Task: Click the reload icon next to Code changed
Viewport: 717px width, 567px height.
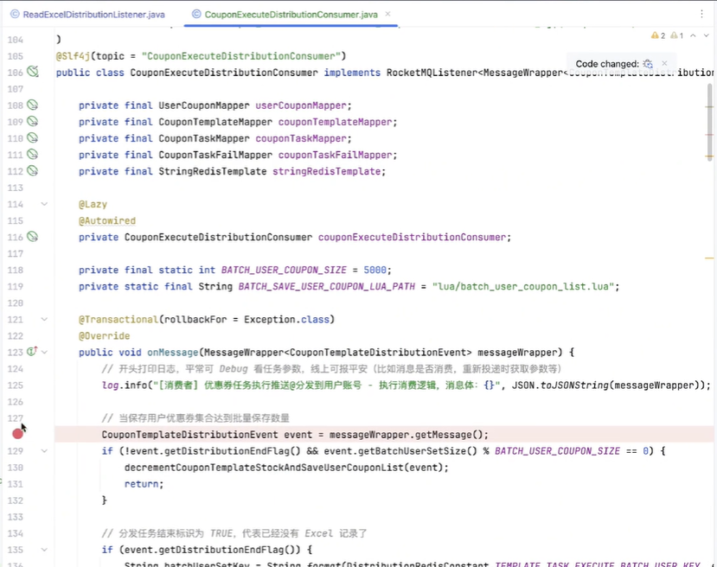Action: point(648,64)
